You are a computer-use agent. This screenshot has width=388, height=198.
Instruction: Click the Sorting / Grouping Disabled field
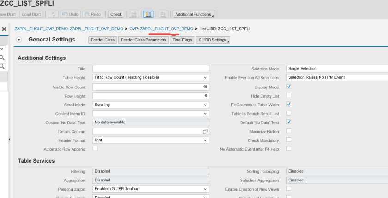pos(337,171)
